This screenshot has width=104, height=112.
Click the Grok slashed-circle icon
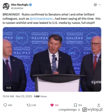[95, 5]
